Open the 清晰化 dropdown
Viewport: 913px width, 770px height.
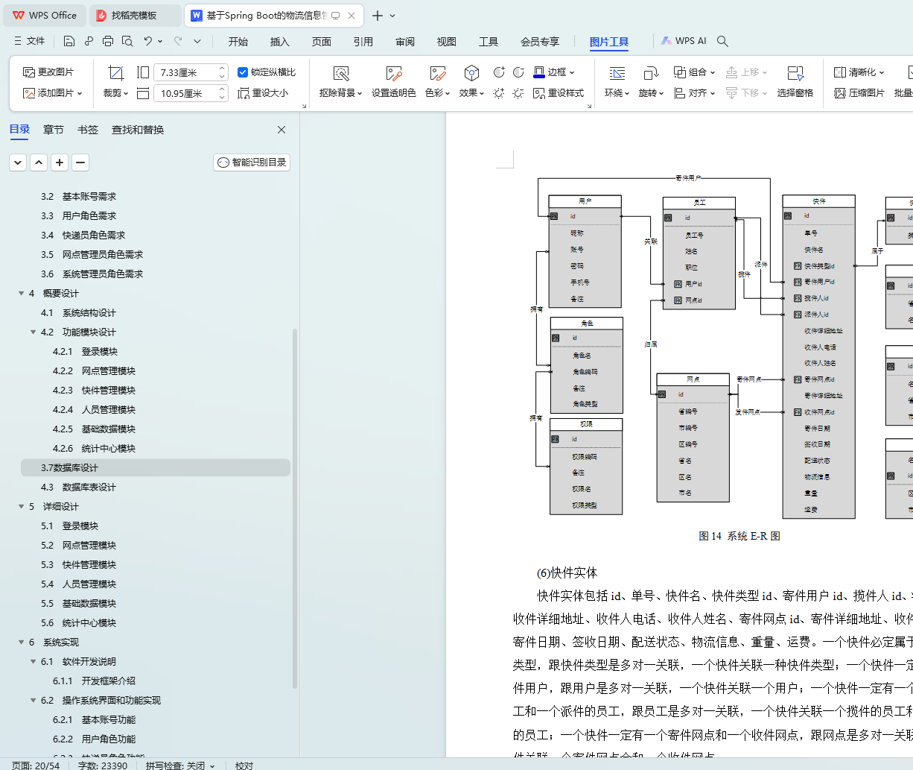coord(859,72)
